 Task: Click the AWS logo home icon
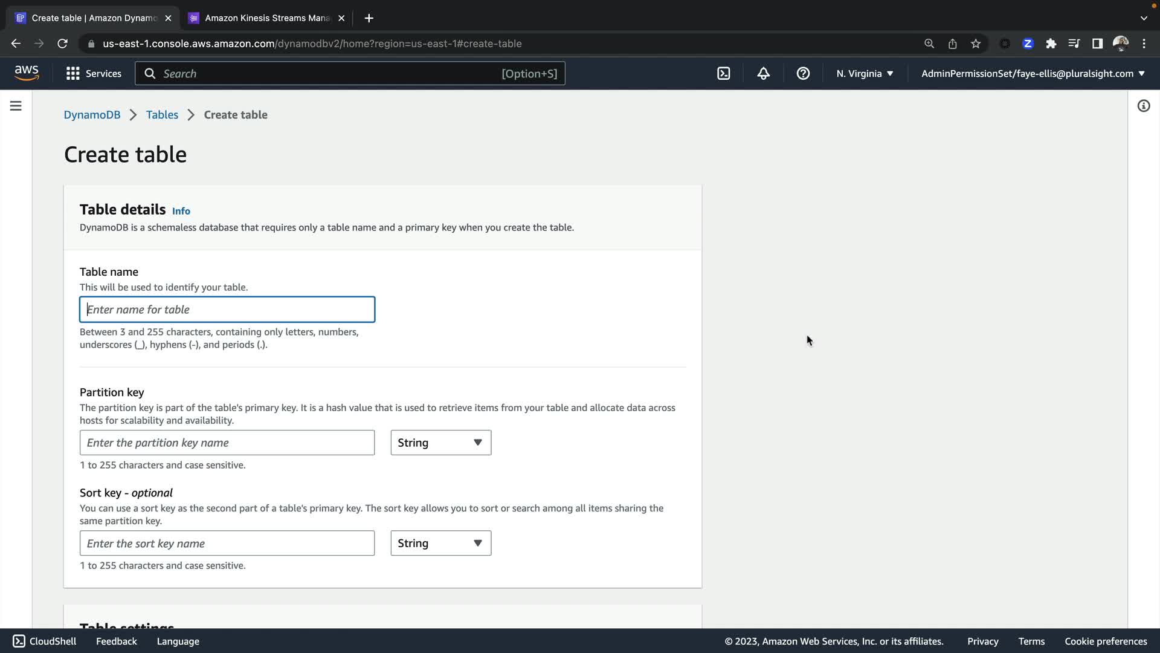click(x=27, y=73)
